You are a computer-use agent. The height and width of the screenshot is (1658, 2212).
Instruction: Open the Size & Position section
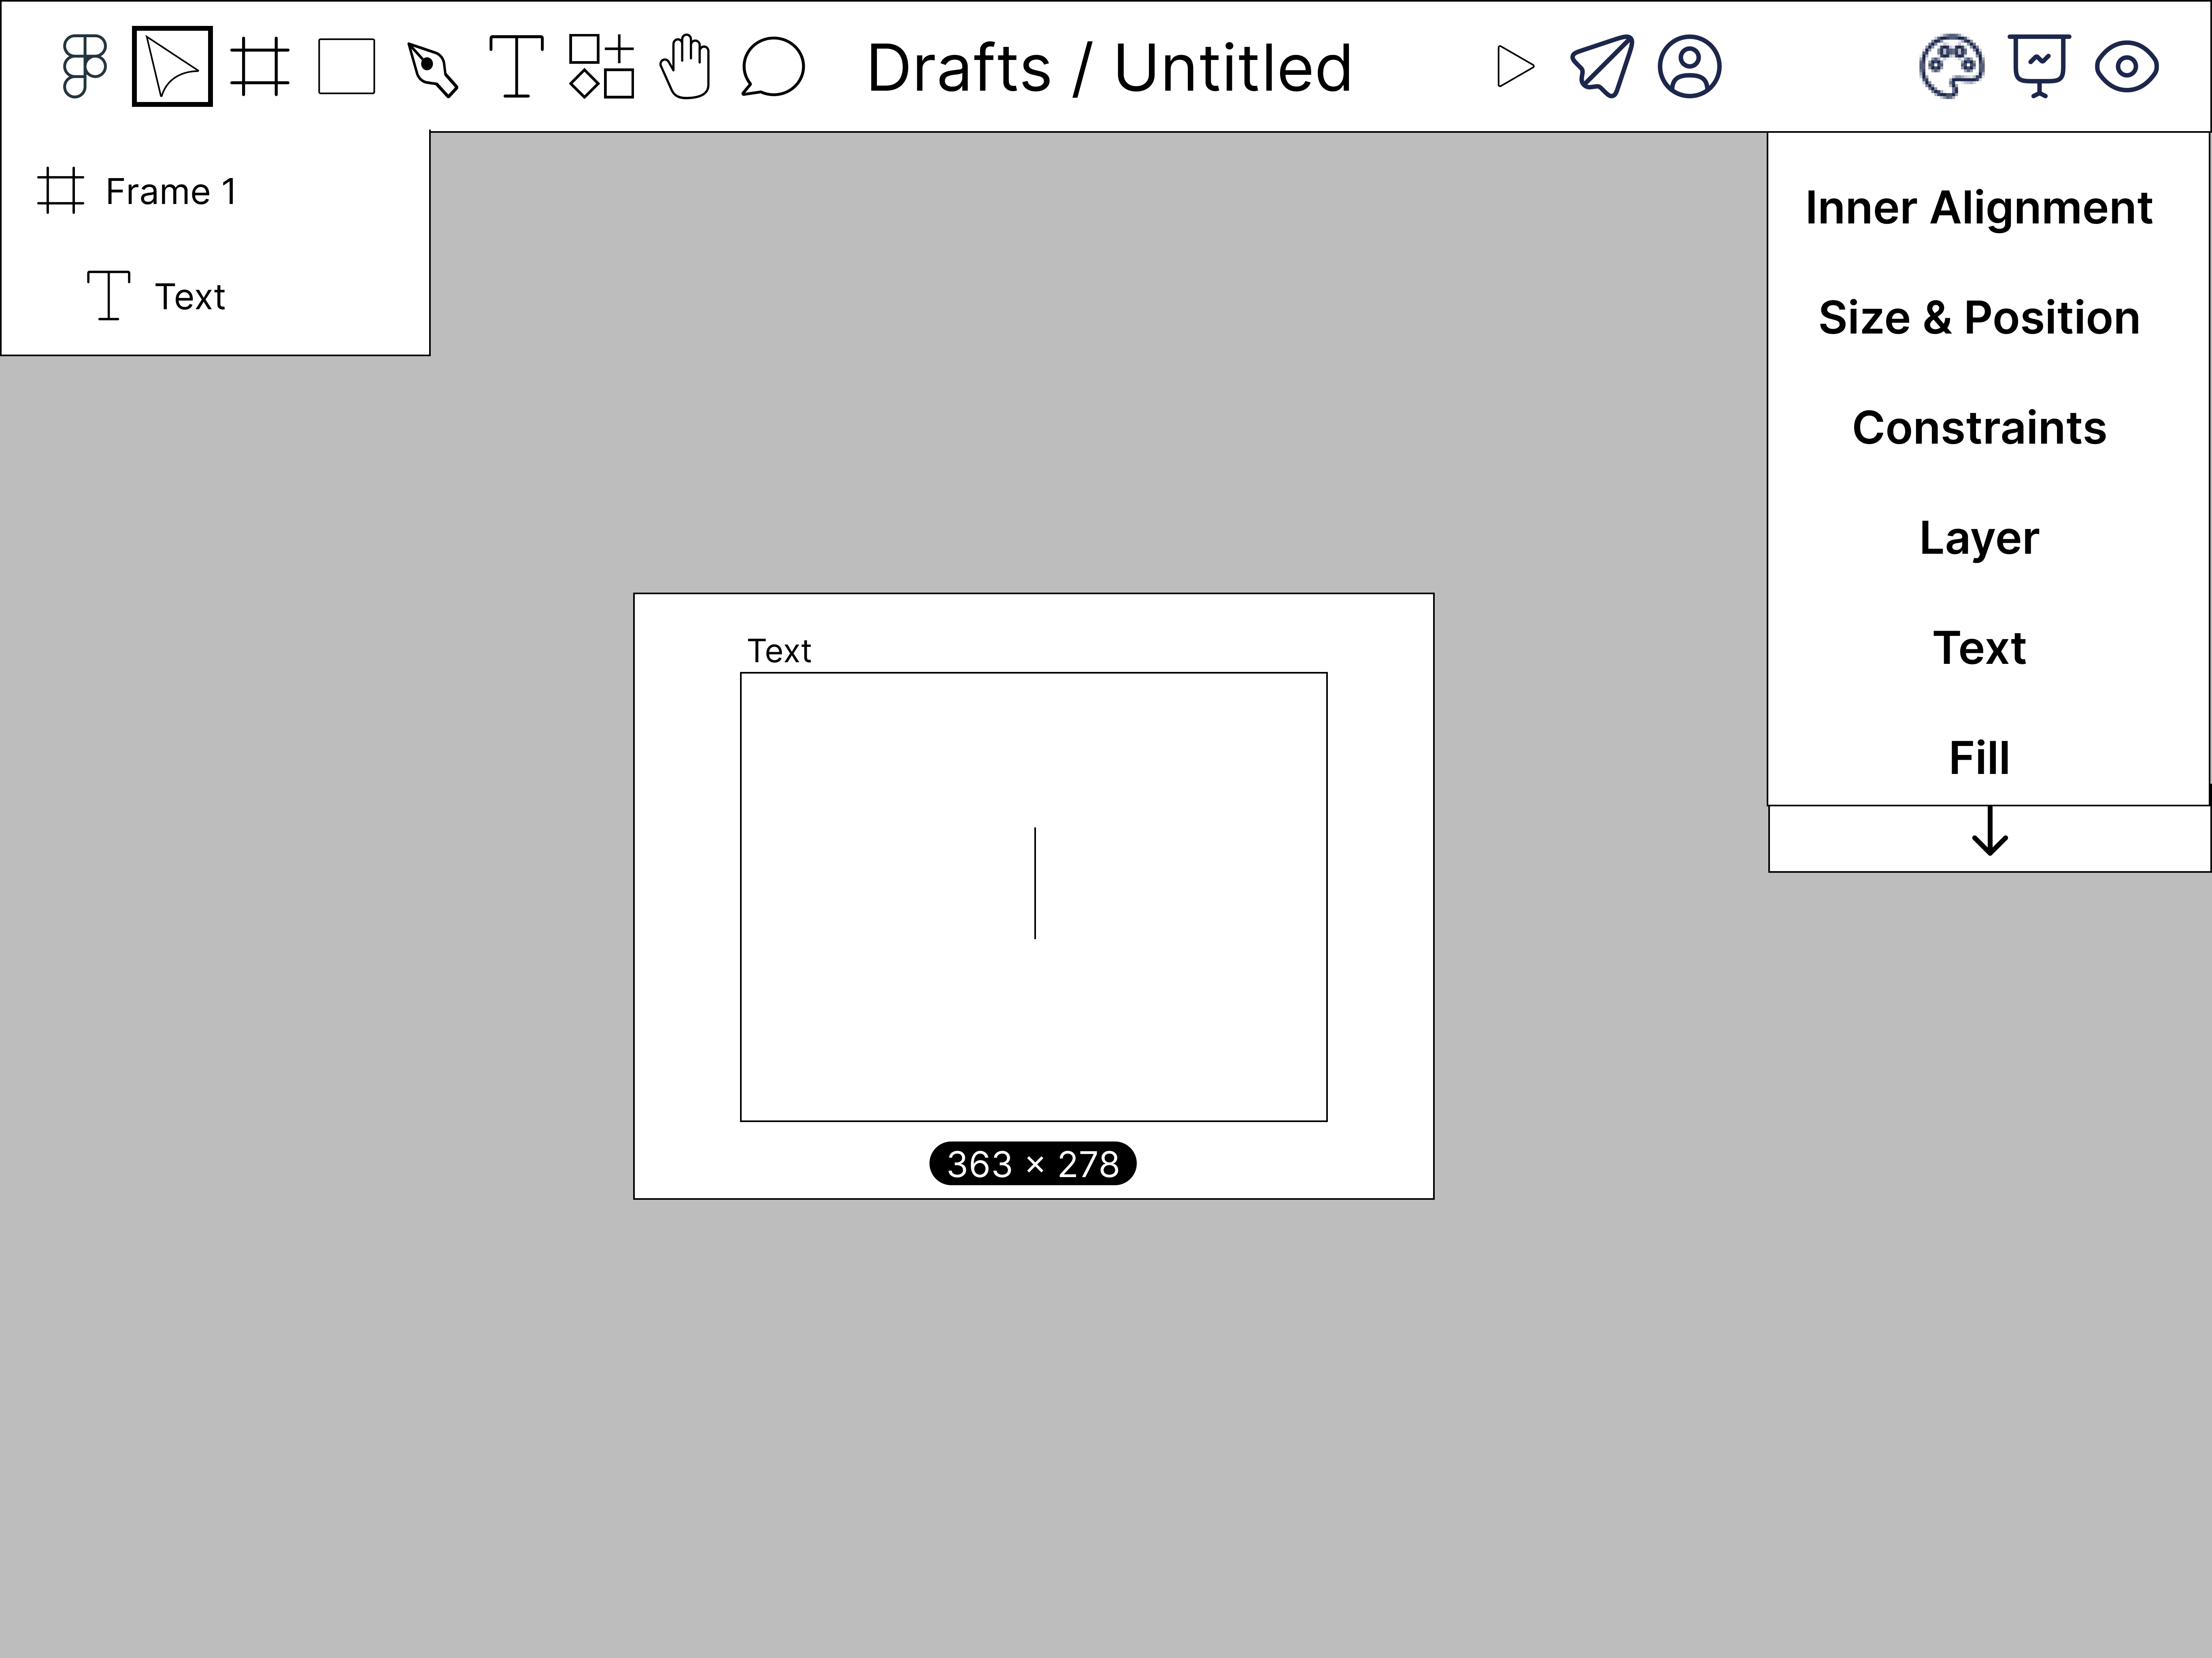[1978, 318]
